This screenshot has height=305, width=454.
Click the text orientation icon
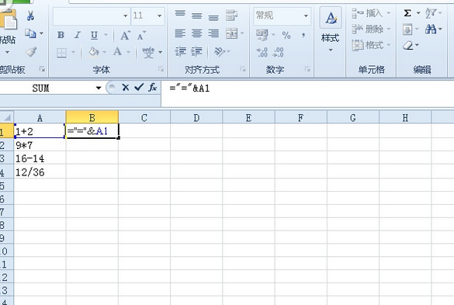pyautogui.click(x=219, y=52)
